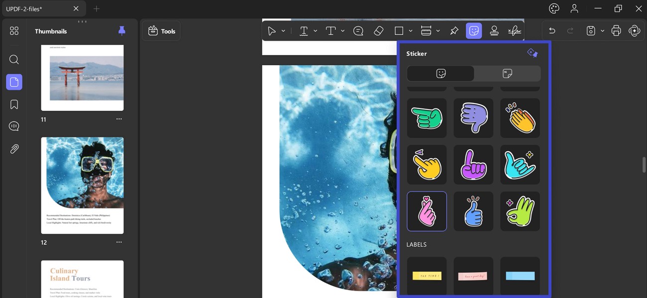Expand the cursor tool dropdown arrow
This screenshot has width=647, height=298.
(283, 31)
